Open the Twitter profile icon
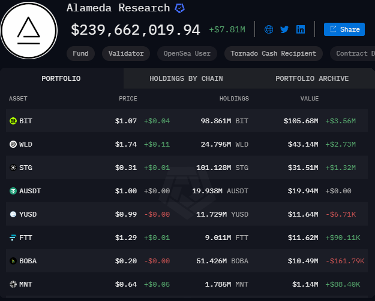The width and height of the screenshot is (375, 301). 284,29
